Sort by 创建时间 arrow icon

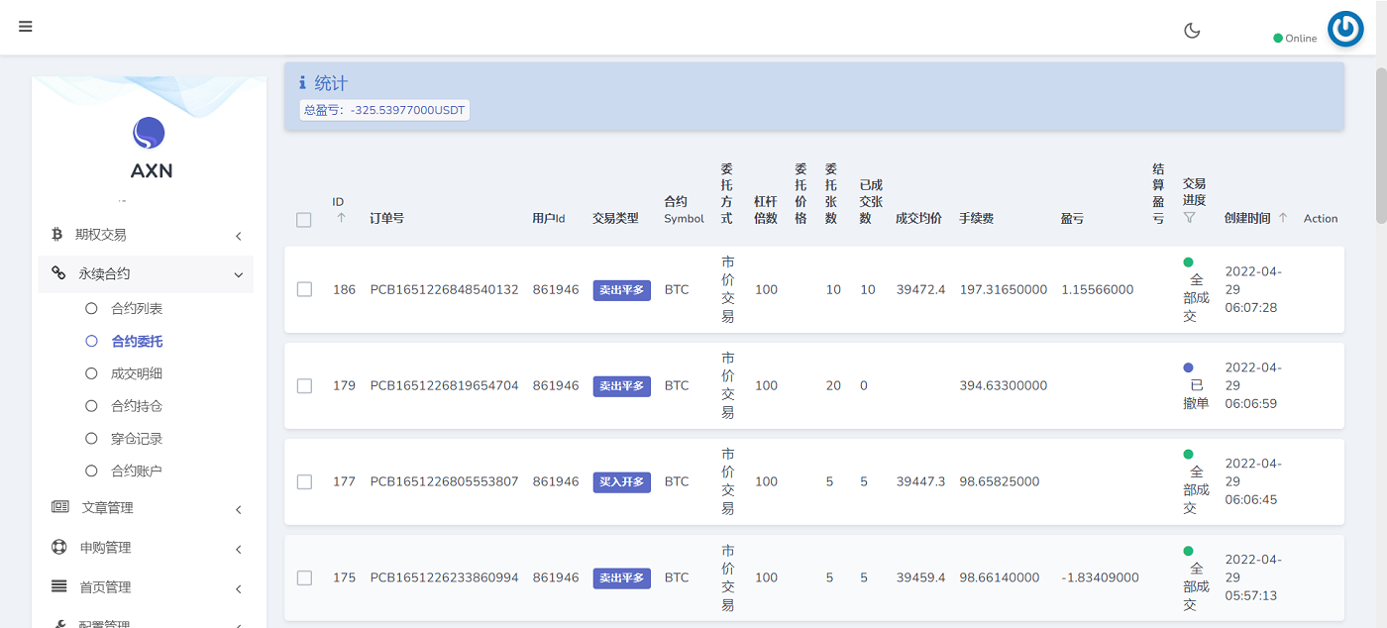[1283, 218]
